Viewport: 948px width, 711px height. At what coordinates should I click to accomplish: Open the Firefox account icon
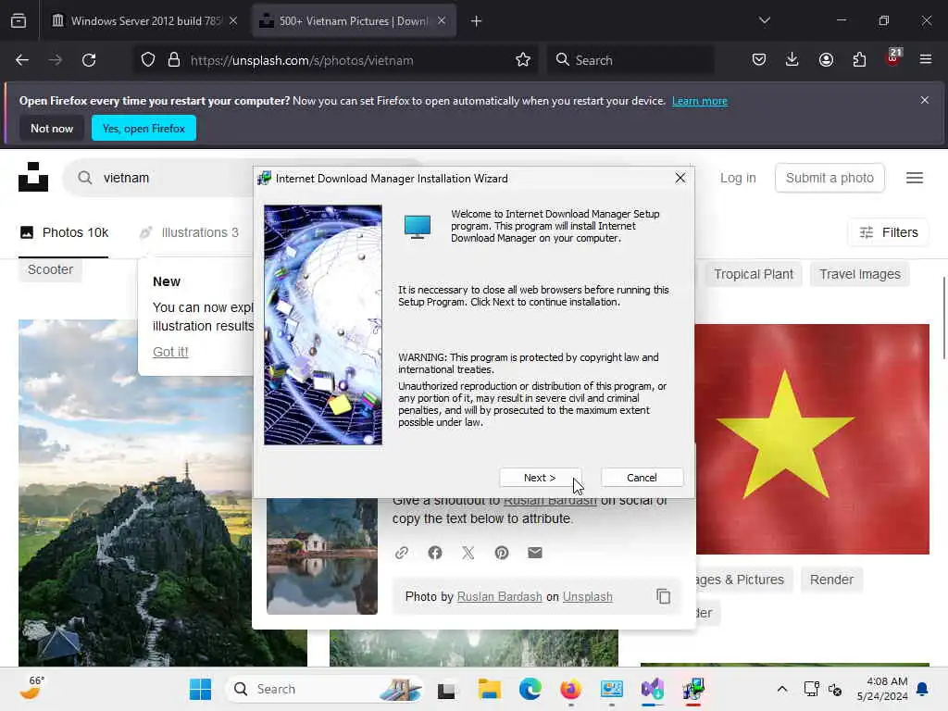(826, 59)
